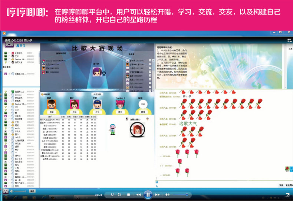Select the radio button beside 艾米
Image resolution: width=293 pixels, height=201 pixels.
coord(9,56)
